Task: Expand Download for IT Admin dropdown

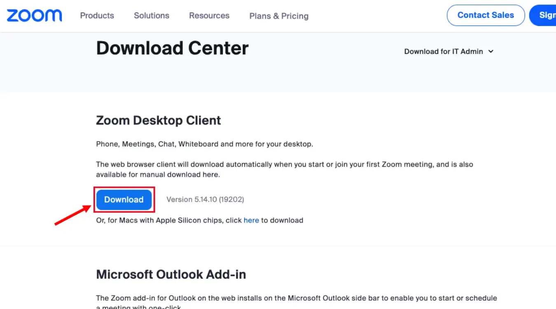Action: pos(449,51)
